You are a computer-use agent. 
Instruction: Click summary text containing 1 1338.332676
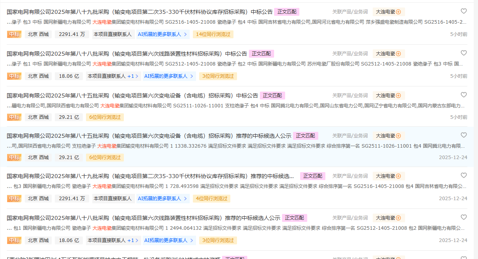pyautogui.click(x=237, y=146)
